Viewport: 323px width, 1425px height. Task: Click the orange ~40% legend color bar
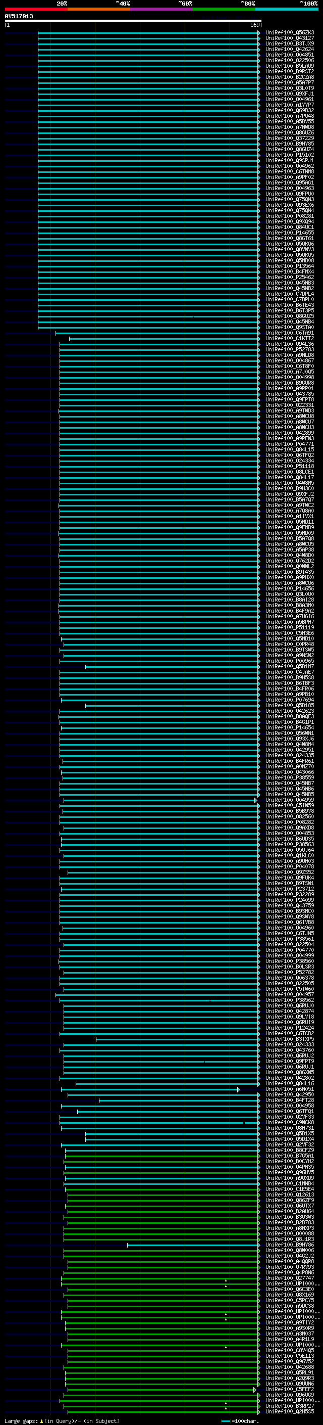click(x=99, y=9)
